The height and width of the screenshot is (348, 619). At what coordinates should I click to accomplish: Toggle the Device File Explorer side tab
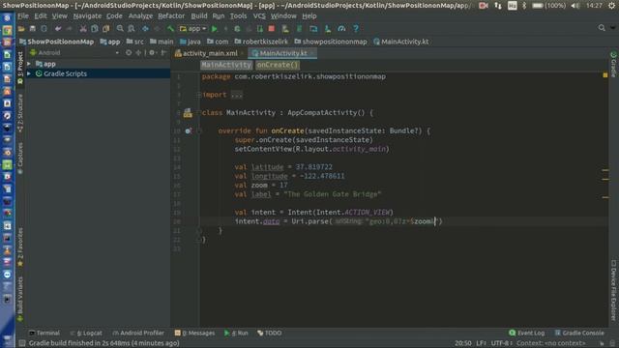click(x=613, y=290)
